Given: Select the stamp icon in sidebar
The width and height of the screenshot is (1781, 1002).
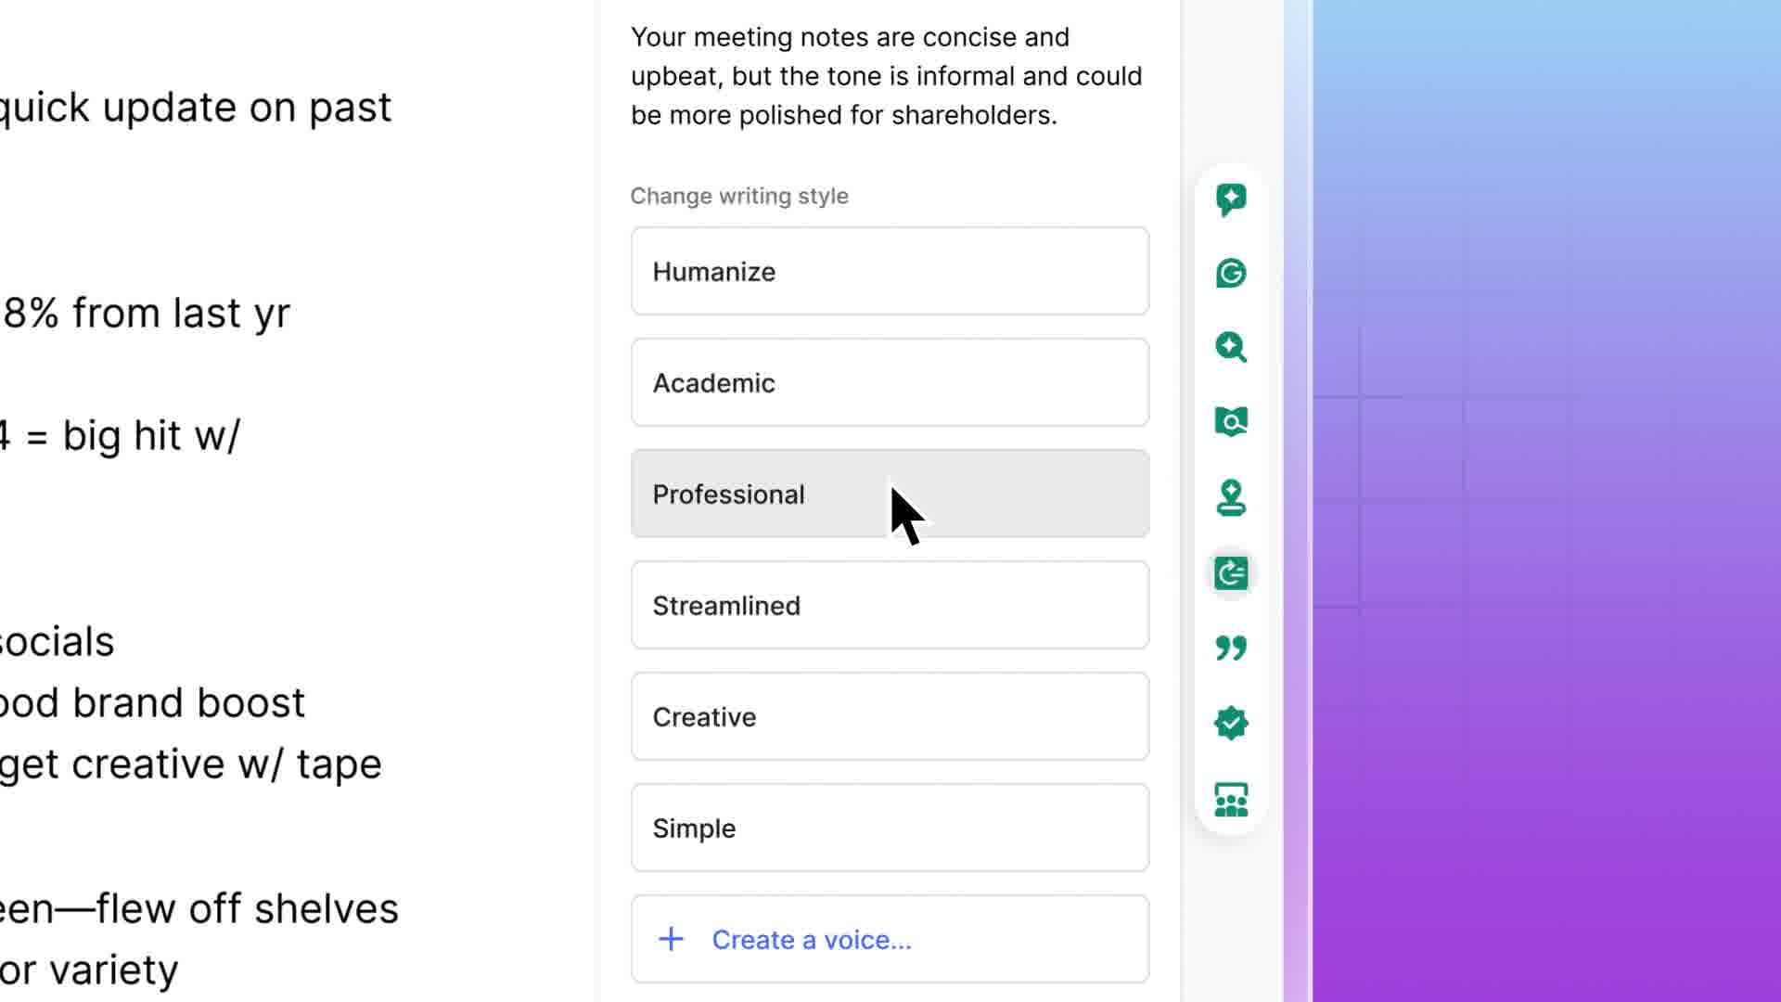Looking at the screenshot, I should tap(1231, 497).
